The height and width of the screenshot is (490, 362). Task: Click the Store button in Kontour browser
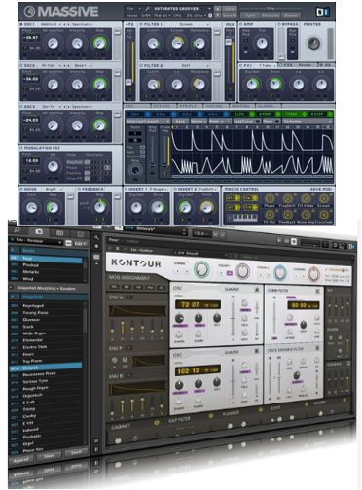[50, 456]
